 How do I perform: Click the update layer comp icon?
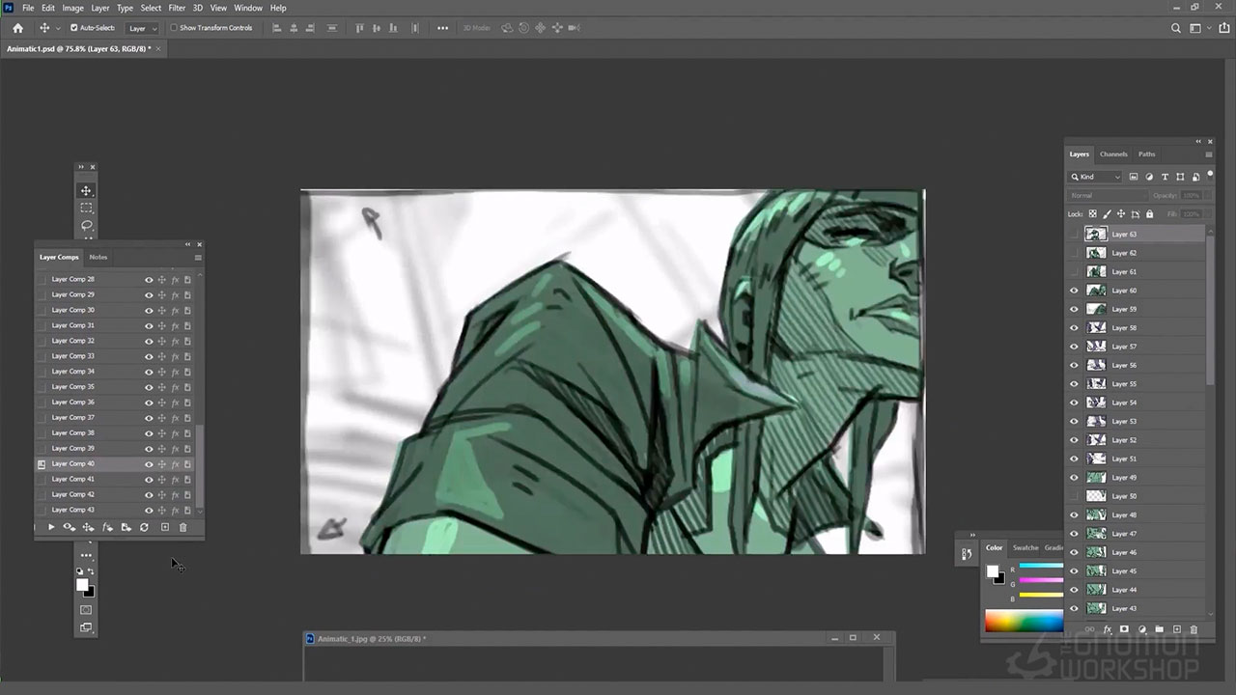coord(144,527)
